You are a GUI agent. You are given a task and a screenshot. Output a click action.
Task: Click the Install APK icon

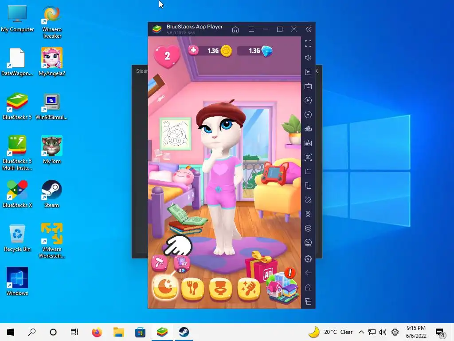coord(308,143)
